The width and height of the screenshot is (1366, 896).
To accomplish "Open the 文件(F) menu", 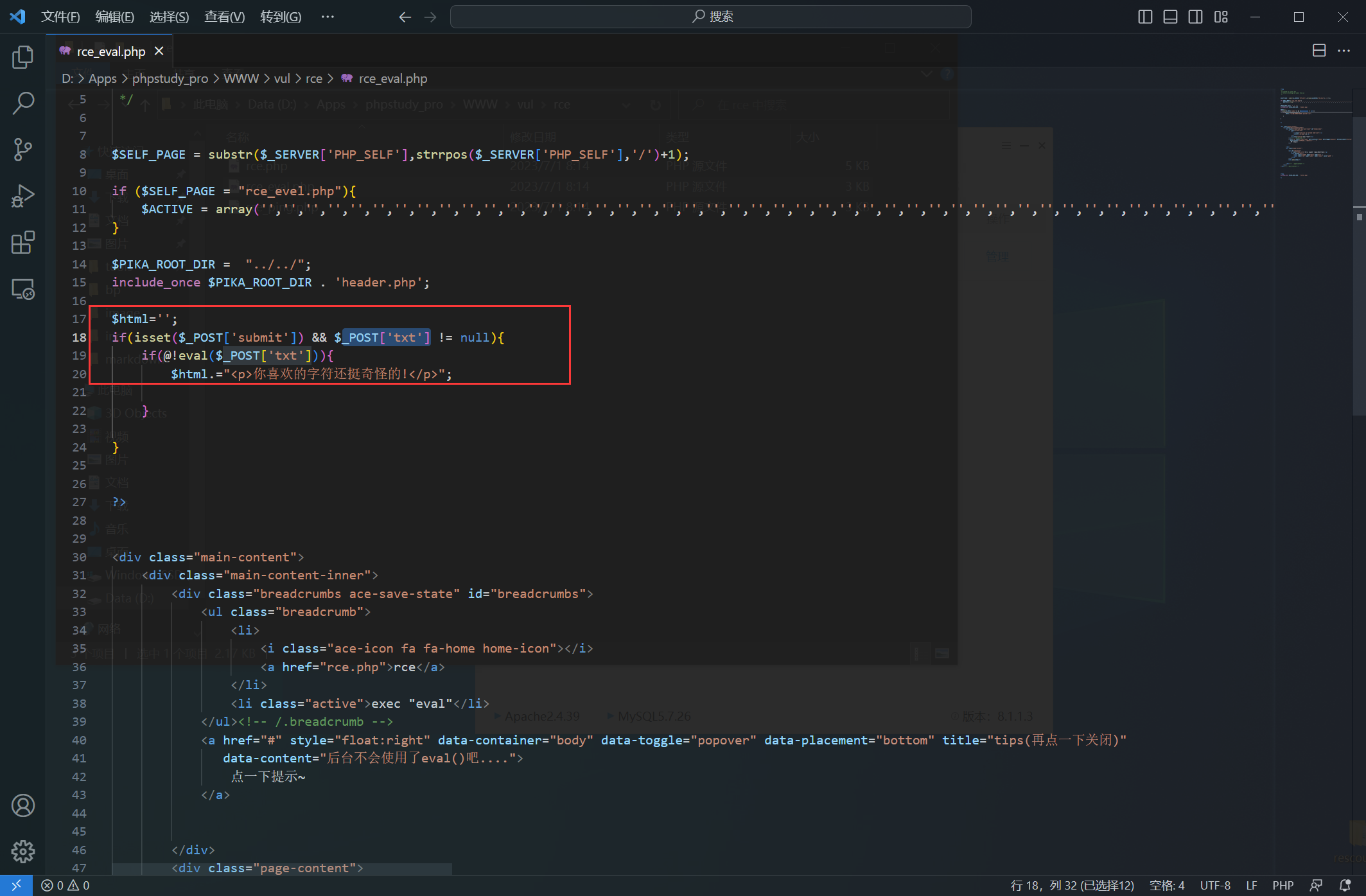I will (x=60, y=17).
